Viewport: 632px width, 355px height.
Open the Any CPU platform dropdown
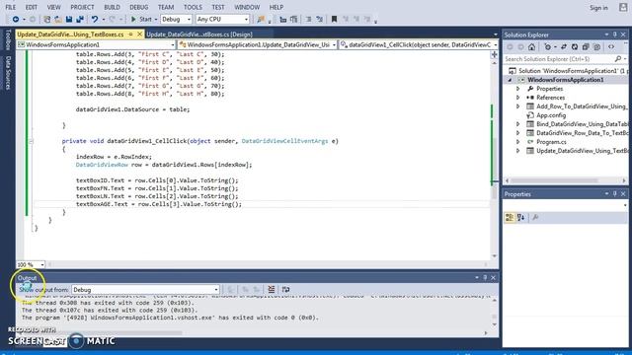(222, 19)
